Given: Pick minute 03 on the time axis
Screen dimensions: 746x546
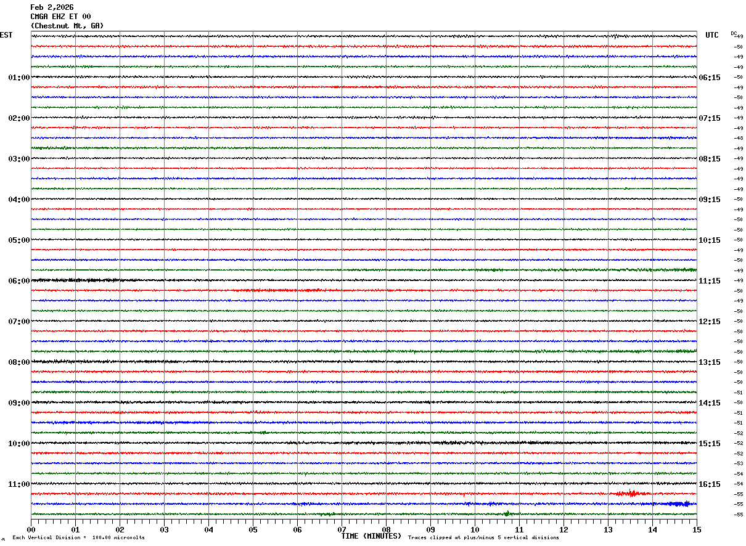Looking at the screenshot, I should (x=164, y=529).
